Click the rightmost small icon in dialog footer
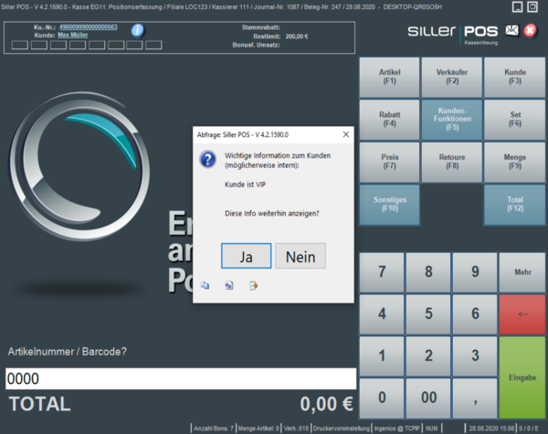The height and width of the screenshot is (434, 548). click(253, 285)
